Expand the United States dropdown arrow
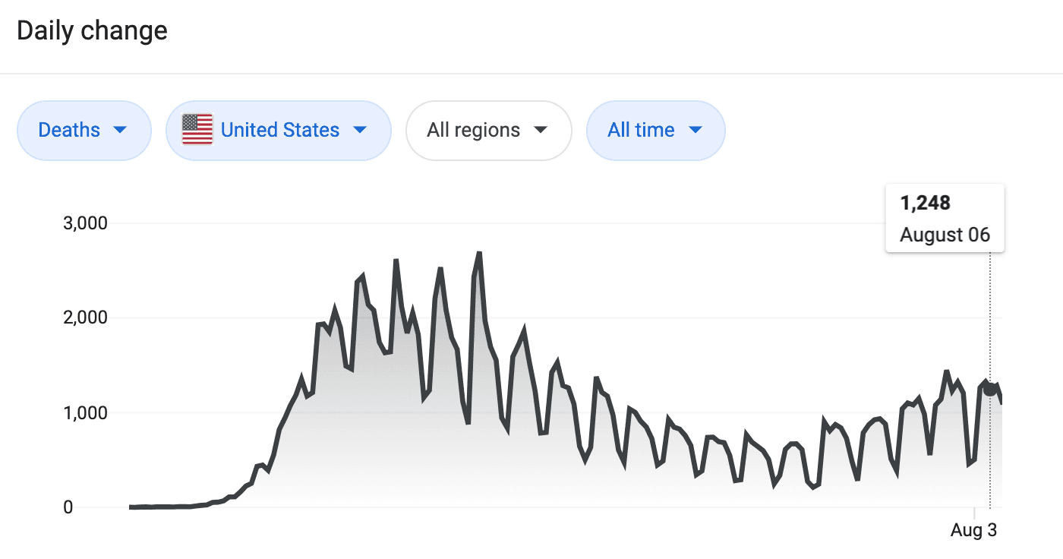This screenshot has width=1063, height=559. [x=360, y=130]
